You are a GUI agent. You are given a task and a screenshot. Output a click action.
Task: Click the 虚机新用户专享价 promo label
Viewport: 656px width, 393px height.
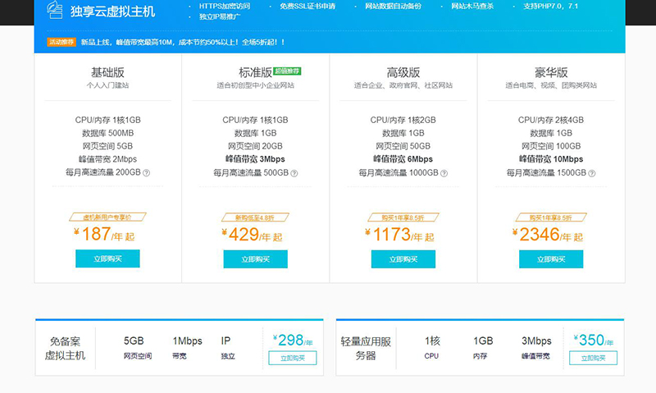tap(107, 217)
